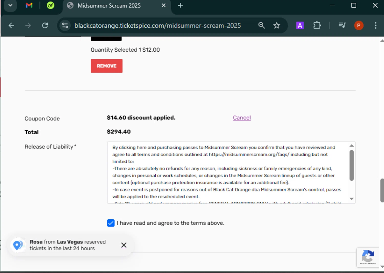
Task: Open the Gmail pinned tab
Action: coord(29,5)
